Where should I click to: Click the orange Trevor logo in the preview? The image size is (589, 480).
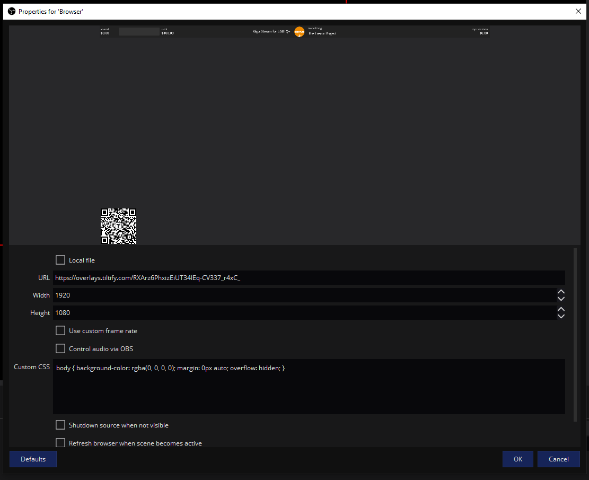click(300, 32)
